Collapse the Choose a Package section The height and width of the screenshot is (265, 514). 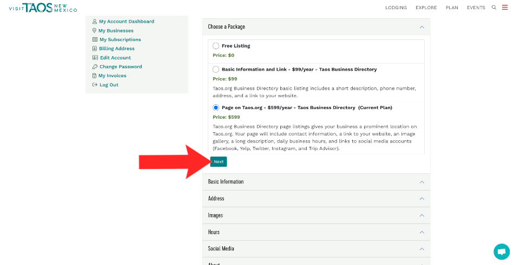coord(421,27)
